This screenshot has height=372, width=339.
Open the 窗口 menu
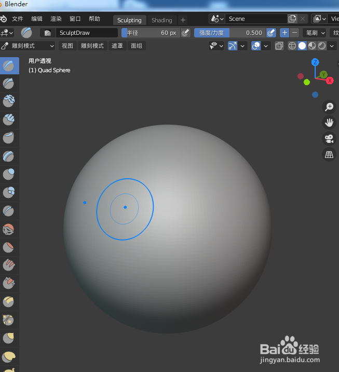coord(75,19)
